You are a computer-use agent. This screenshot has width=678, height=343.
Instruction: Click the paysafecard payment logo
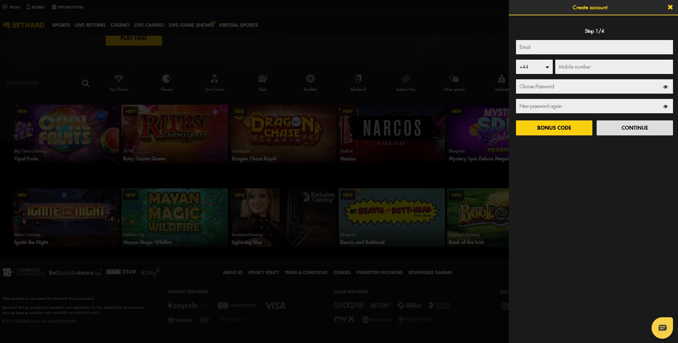189,305
